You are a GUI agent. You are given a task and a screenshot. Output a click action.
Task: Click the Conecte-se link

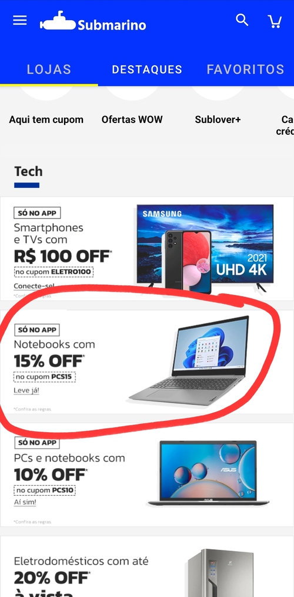point(34,286)
